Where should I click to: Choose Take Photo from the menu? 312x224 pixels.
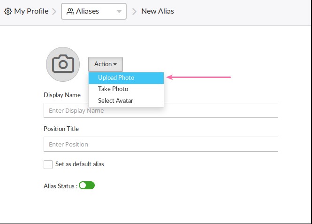tap(113, 89)
